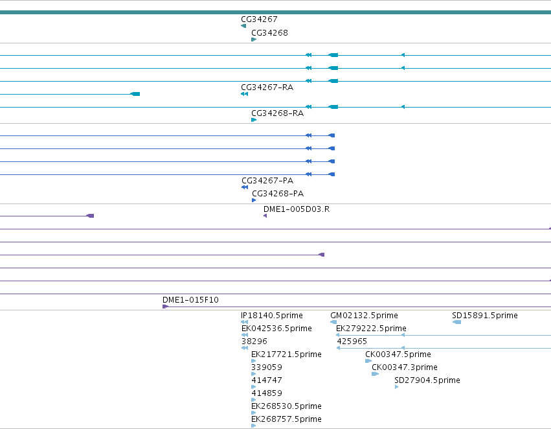
Task: Select the CG34268-RA transcript arrow glyph
Action: pos(254,120)
